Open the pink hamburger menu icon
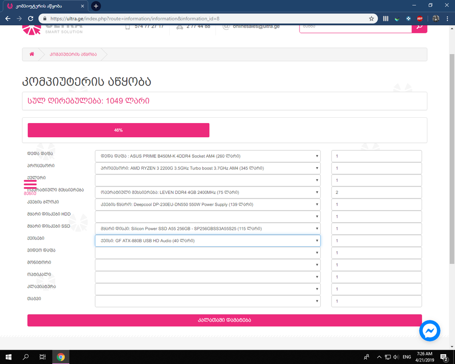Screen dimensions: 455x364 coord(30,184)
